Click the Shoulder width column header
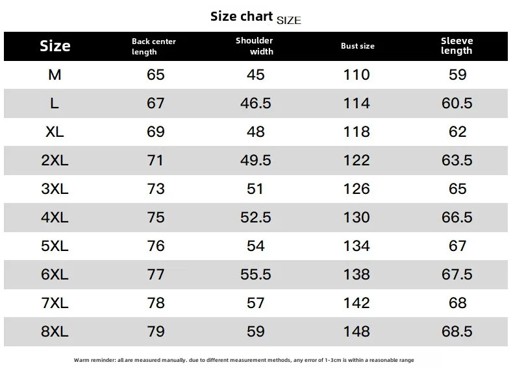 [255, 46]
